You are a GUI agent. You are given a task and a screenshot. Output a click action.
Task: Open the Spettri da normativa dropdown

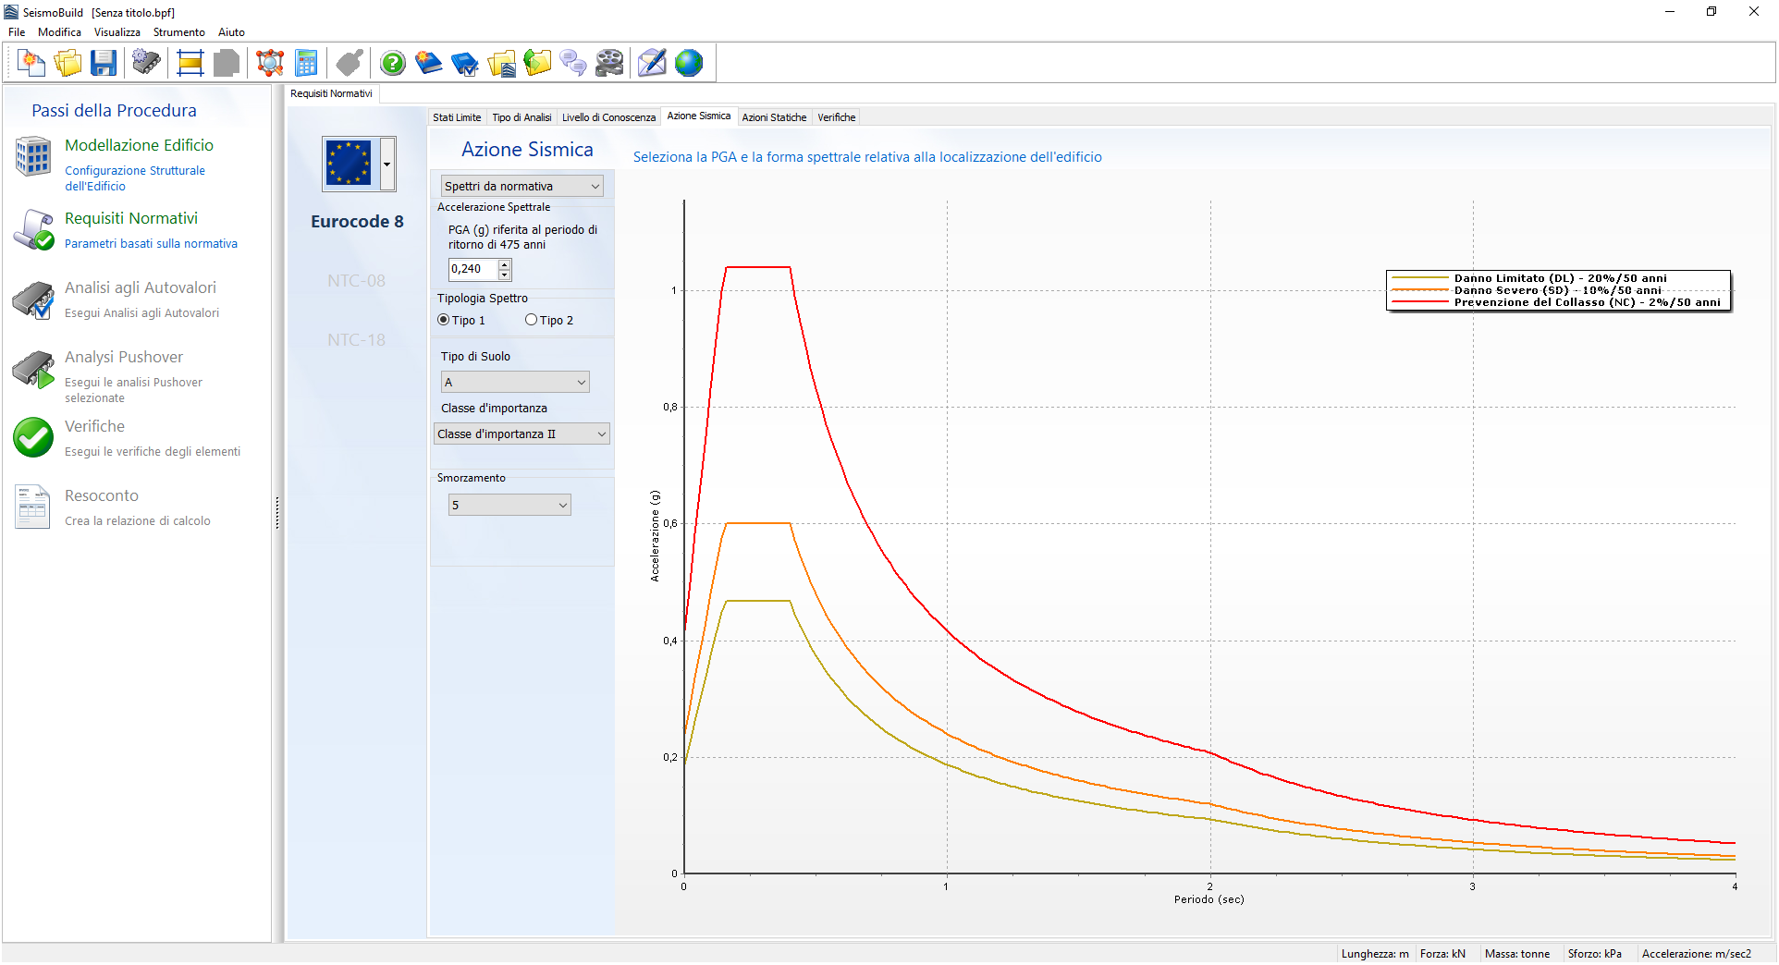(521, 186)
